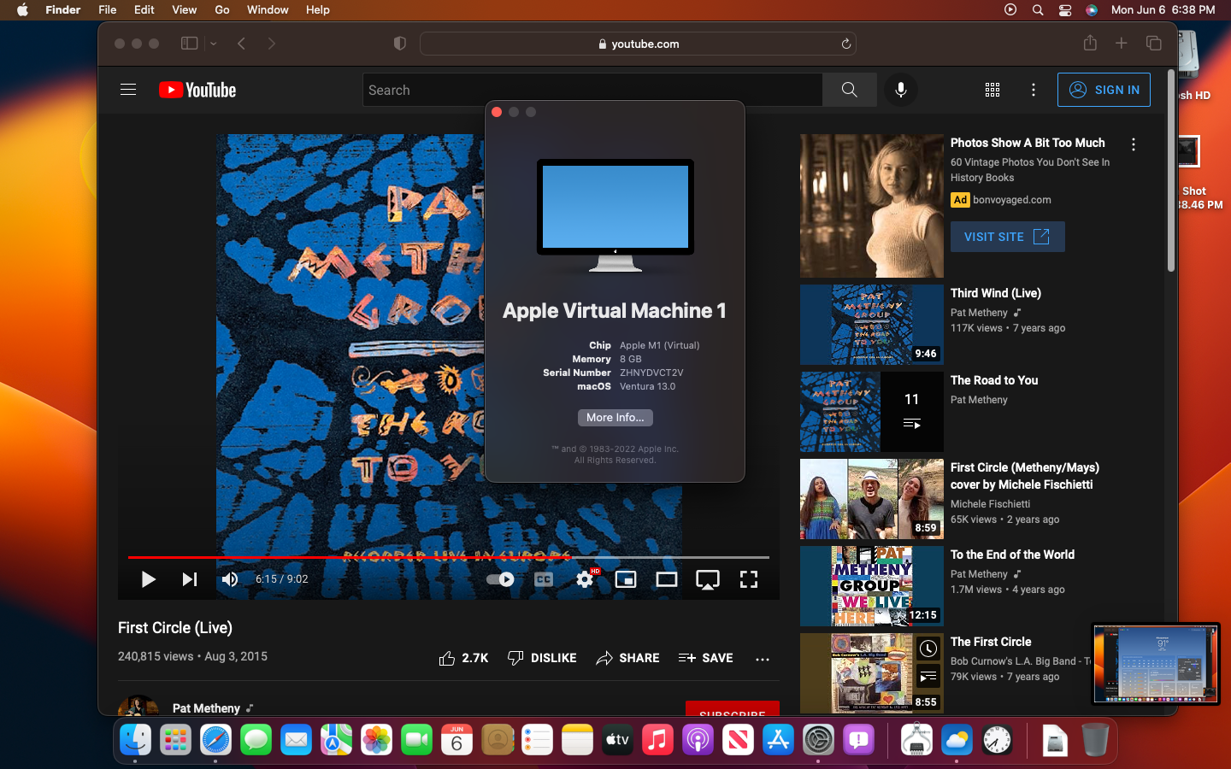Show Safari tab overview
The width and height of the screenshot is (1231, 769).
click(x=1154, y=44)
